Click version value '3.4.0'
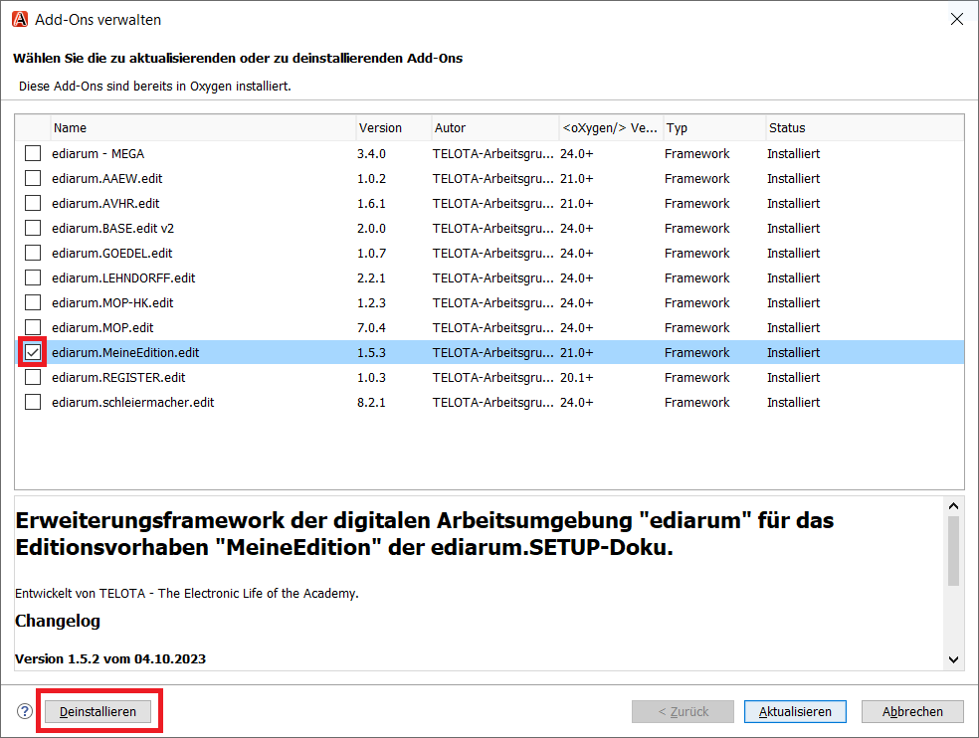The height and width of the screenshot is (738, 979). (371, 153)
